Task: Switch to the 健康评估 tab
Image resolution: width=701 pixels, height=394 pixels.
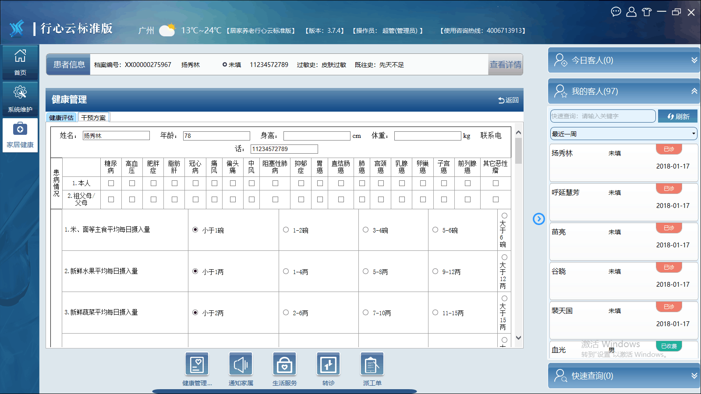Action: [61, 118]
